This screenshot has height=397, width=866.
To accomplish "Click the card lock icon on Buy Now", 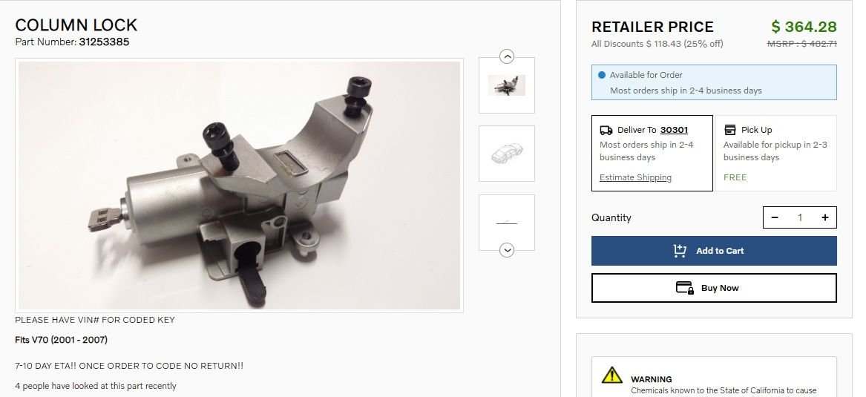I will 685,288.
